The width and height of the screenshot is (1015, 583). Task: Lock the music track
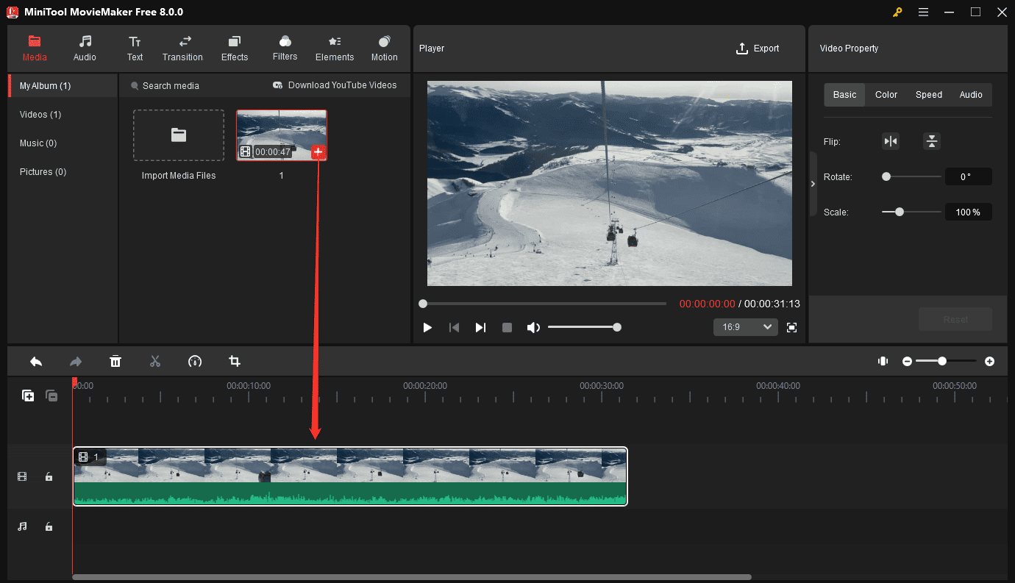tap(49, 526)
